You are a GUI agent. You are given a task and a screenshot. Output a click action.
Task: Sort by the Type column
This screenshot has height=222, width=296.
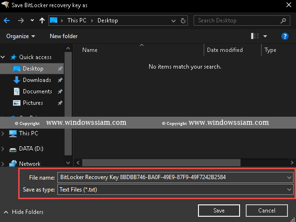(270, 50)
